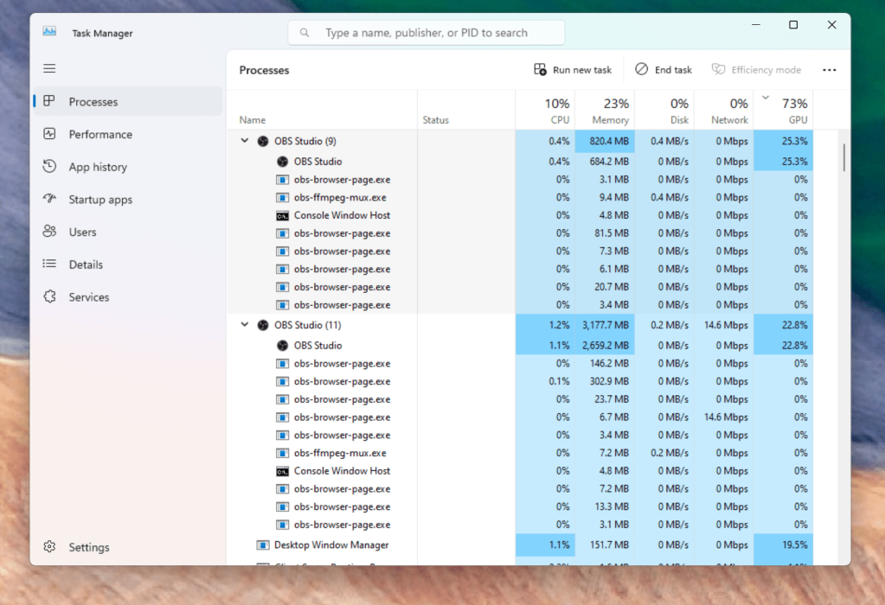The image size is (885, 605).
Task: Select obs-browser-page.exe row with 14.6 Mbps network
Action: point(520,417)
